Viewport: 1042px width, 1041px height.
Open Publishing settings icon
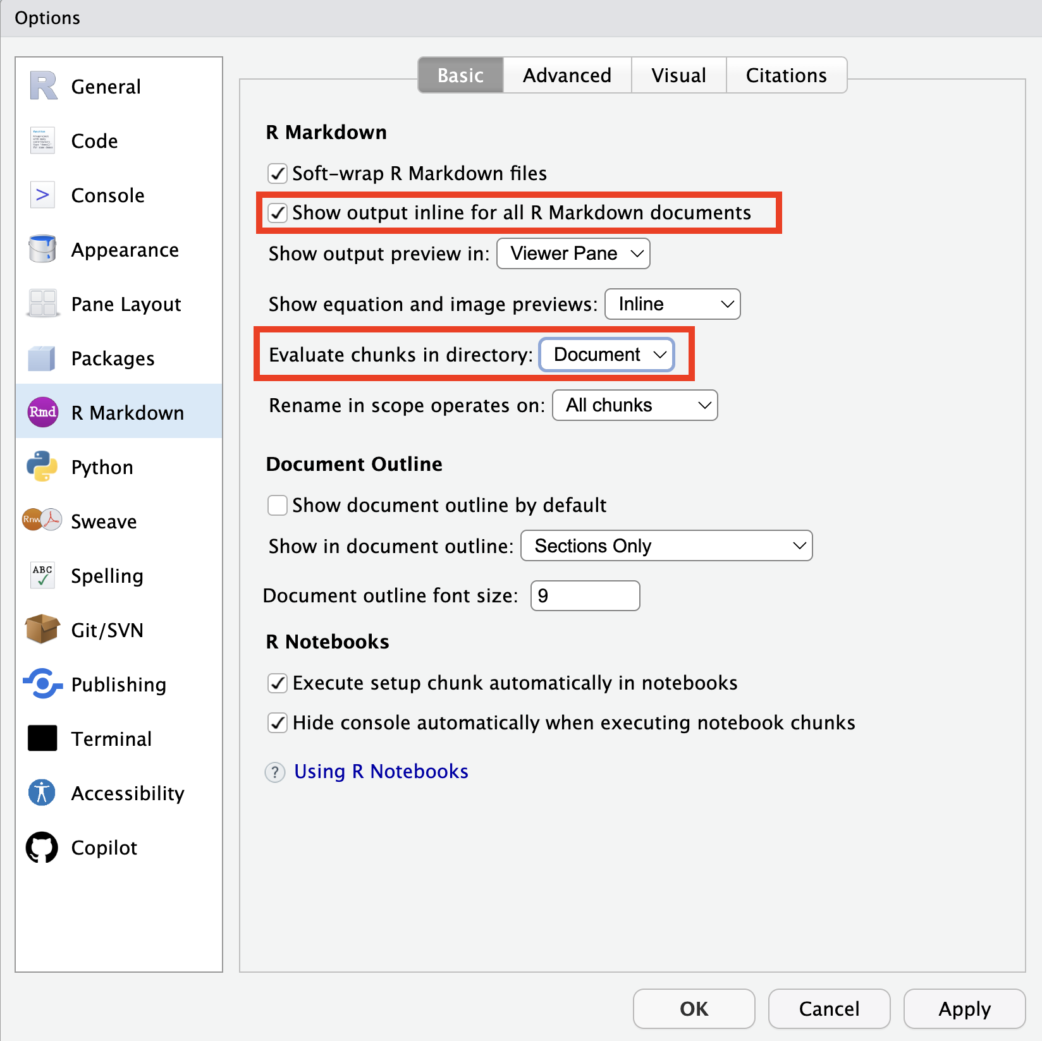pyautogui.click(x=41, y=684)
